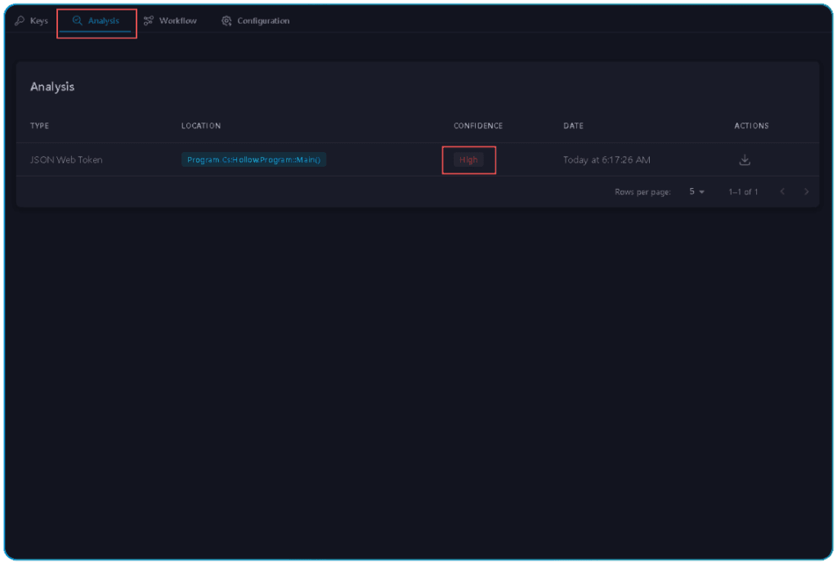Click the Workflow nodes icon

point(149,20)
